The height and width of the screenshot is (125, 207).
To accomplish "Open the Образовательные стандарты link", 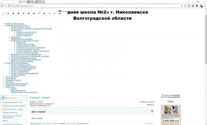I will pyautogui.click(x=22, y=39).
